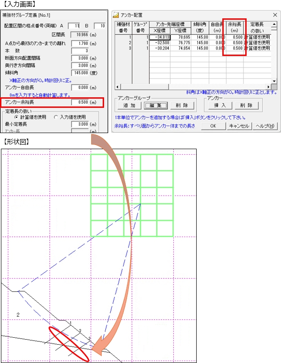Click the 定着長の扱い column header
Image resolution: width=281 pixels, height=363 pixels.
point(257,28)
